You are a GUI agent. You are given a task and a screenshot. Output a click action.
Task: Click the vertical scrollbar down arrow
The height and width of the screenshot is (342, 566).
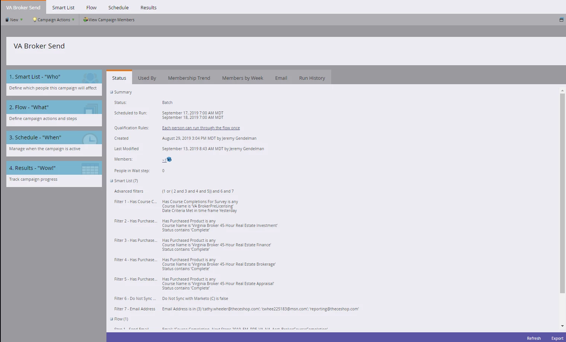(562, 326)
